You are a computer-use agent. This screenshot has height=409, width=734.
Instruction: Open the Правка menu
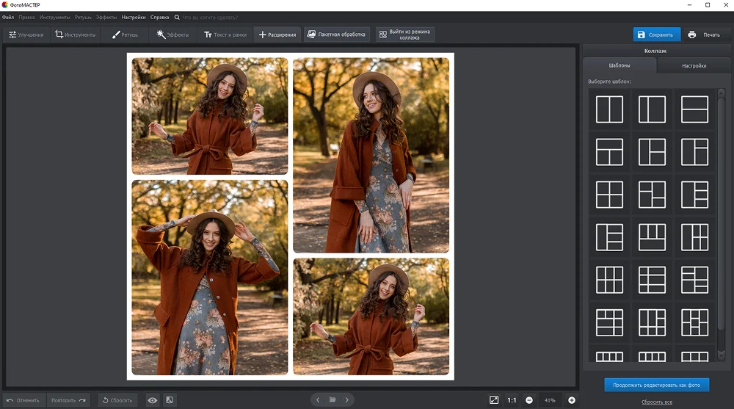(x=26, y=18)
